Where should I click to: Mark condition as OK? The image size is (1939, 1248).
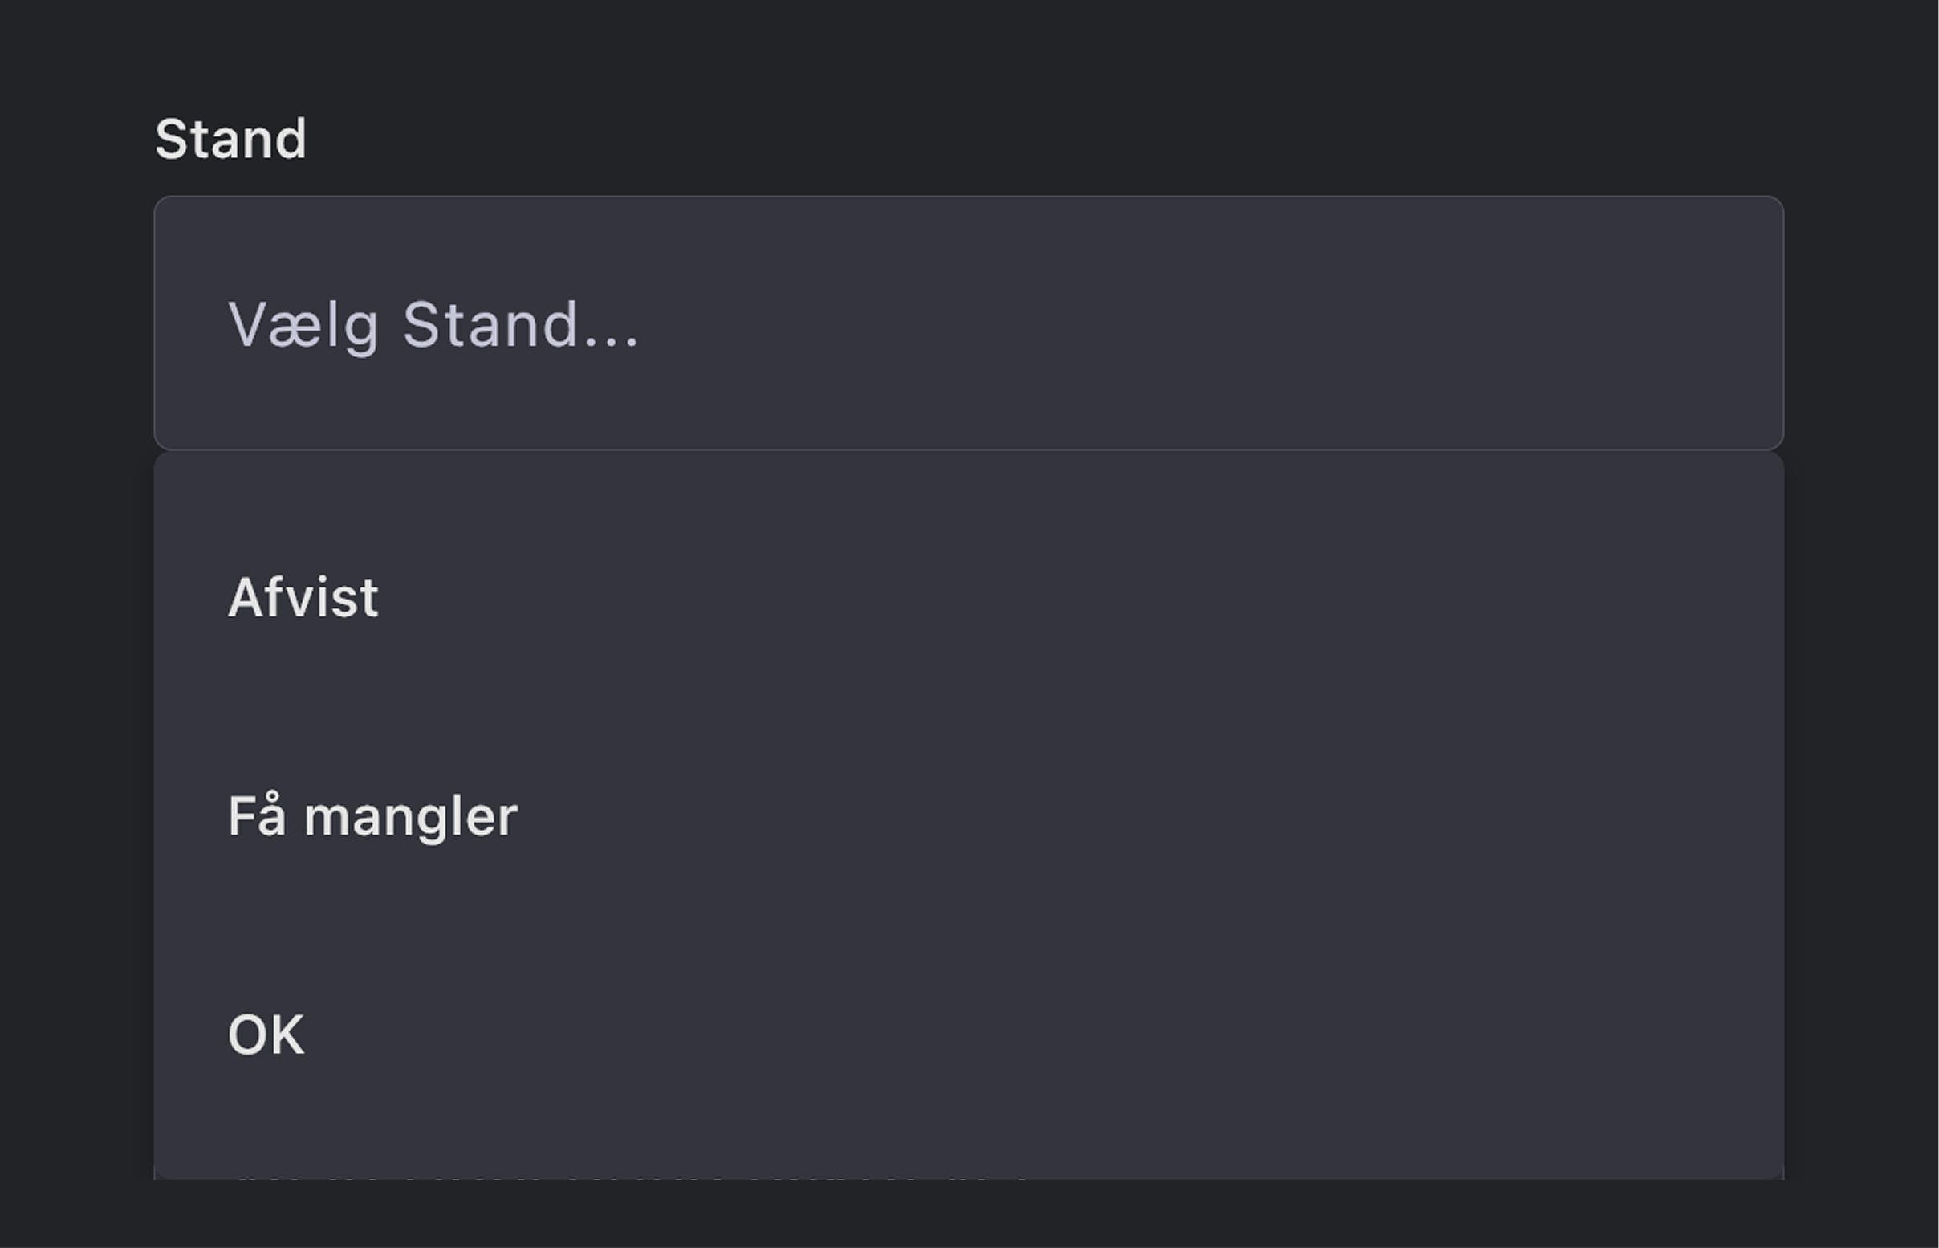(x=266, y=1035)
